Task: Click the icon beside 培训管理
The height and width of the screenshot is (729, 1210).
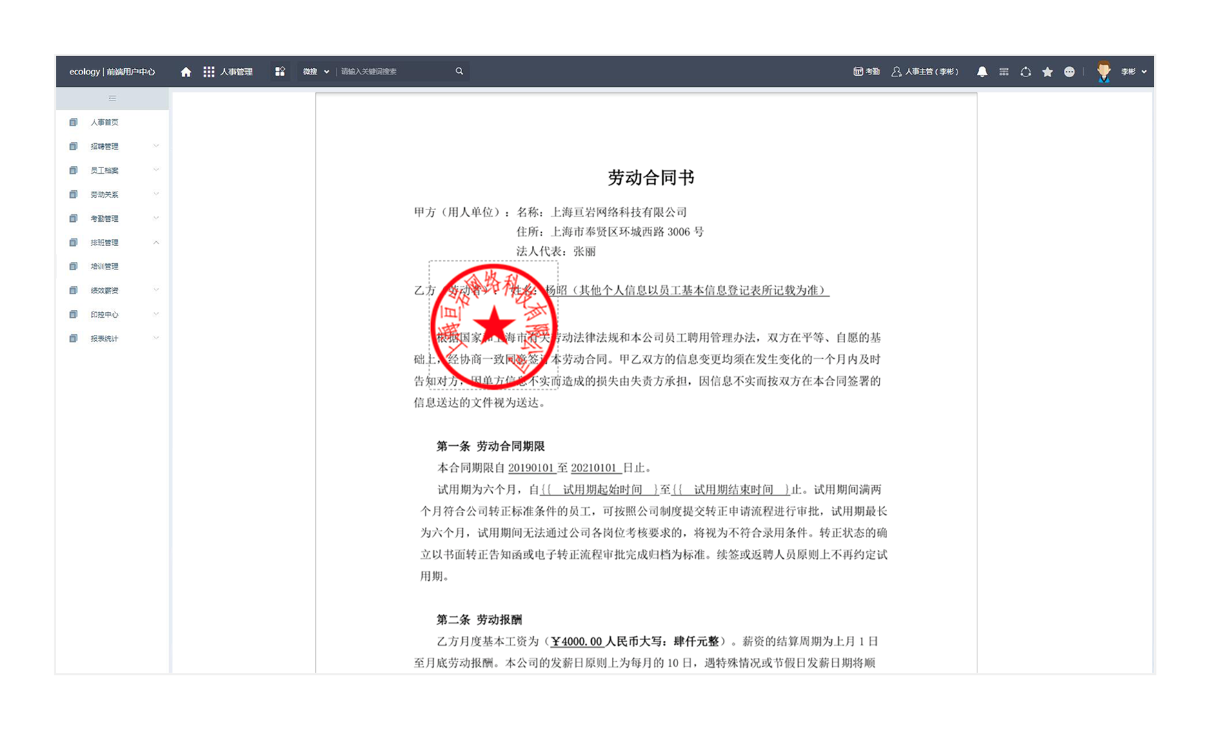Action: pyautogui.click(x=73, y=266)
